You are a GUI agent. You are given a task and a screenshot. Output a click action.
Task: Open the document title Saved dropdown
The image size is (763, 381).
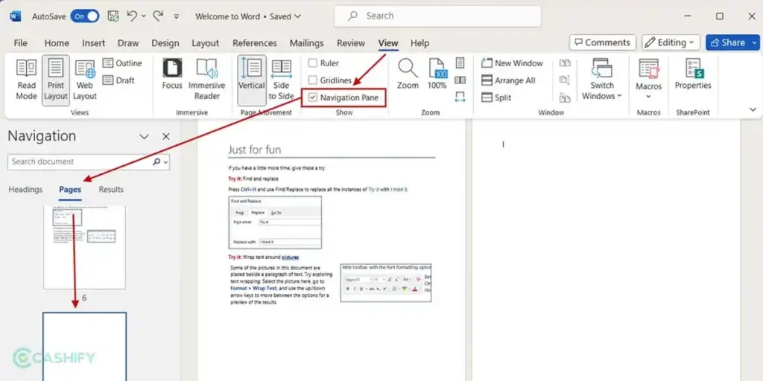(298, 16)
